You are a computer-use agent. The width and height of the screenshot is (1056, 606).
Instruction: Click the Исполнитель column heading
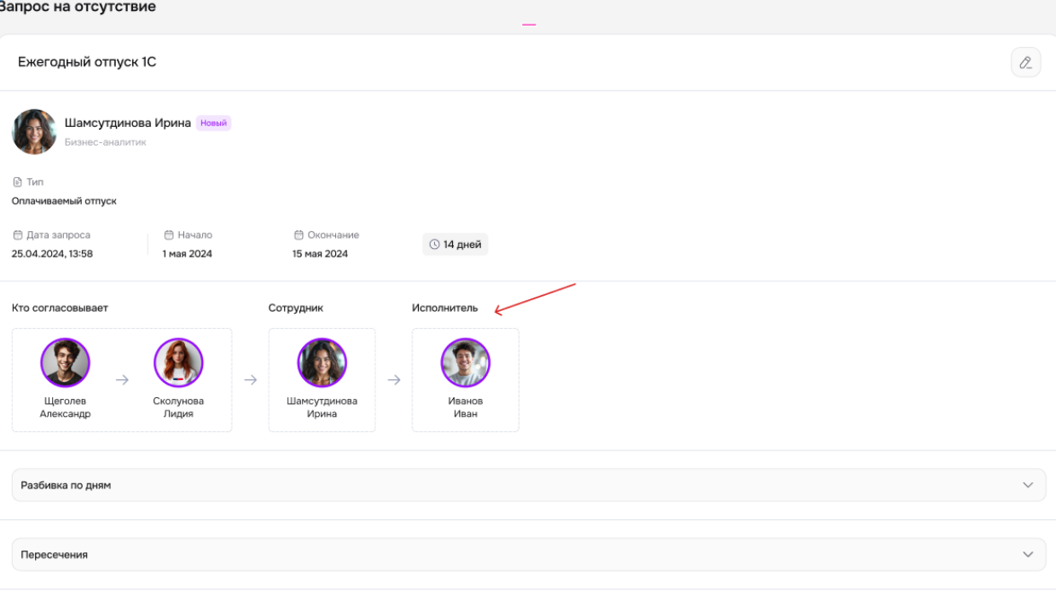(x=445, y=308)
